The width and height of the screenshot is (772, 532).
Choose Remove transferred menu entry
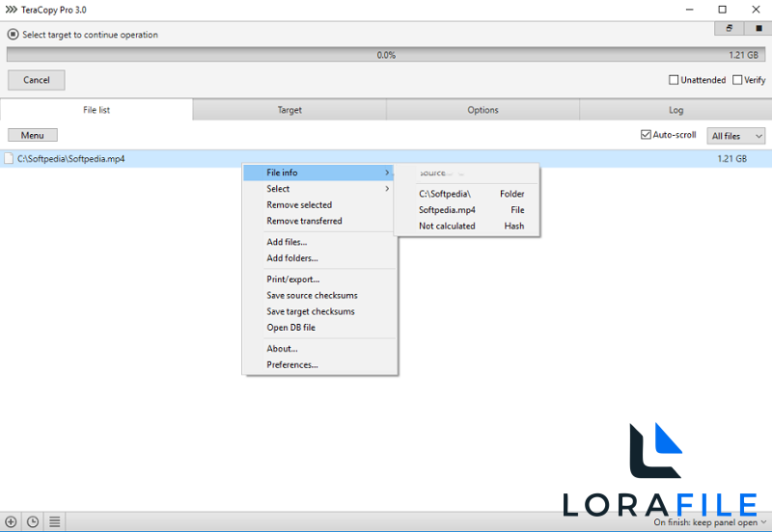[320, 222]
